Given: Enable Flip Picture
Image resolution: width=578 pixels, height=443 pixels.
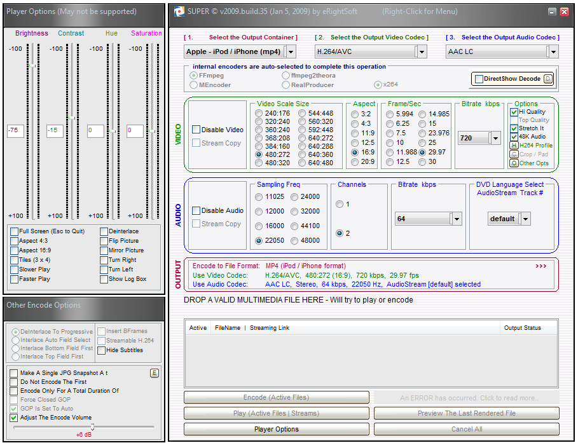Looking at the screenshot, I should 104,241.
